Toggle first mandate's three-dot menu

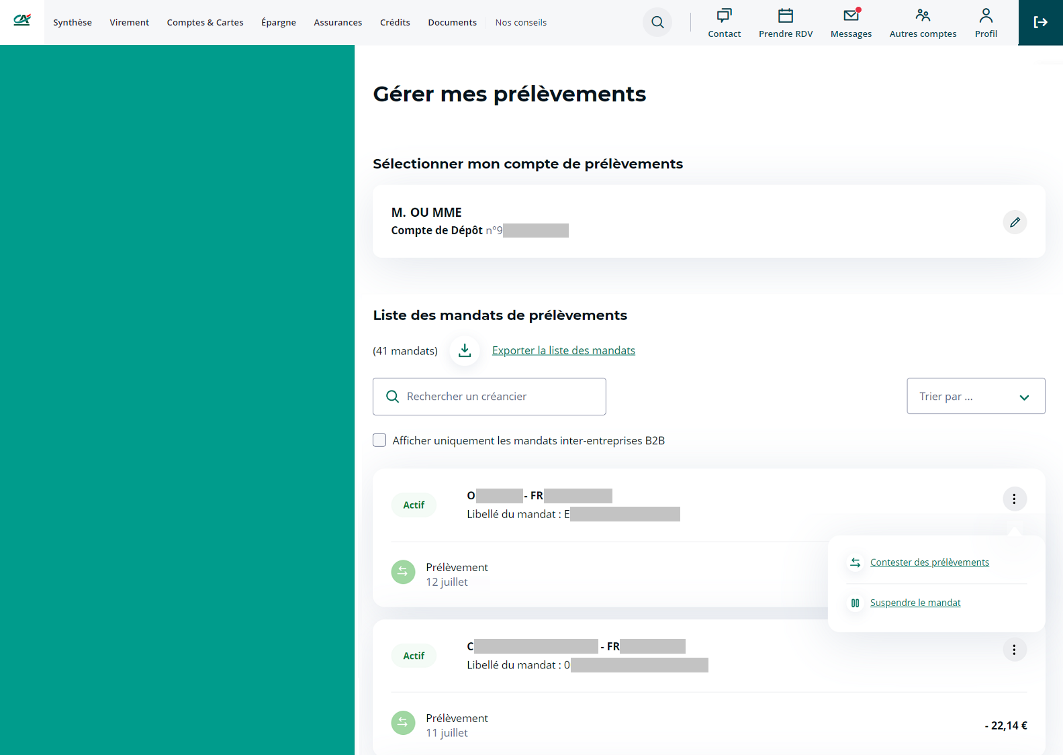tap(1014, 499)
